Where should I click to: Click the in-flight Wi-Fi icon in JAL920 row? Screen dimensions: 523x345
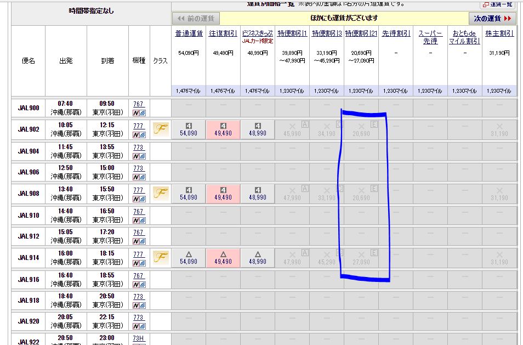click(143, 326)
